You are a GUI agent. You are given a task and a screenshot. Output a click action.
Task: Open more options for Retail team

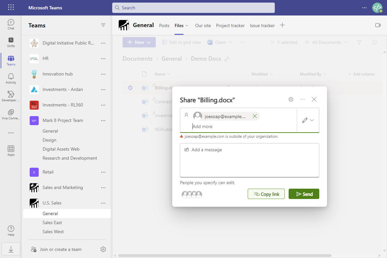point(103,172)
